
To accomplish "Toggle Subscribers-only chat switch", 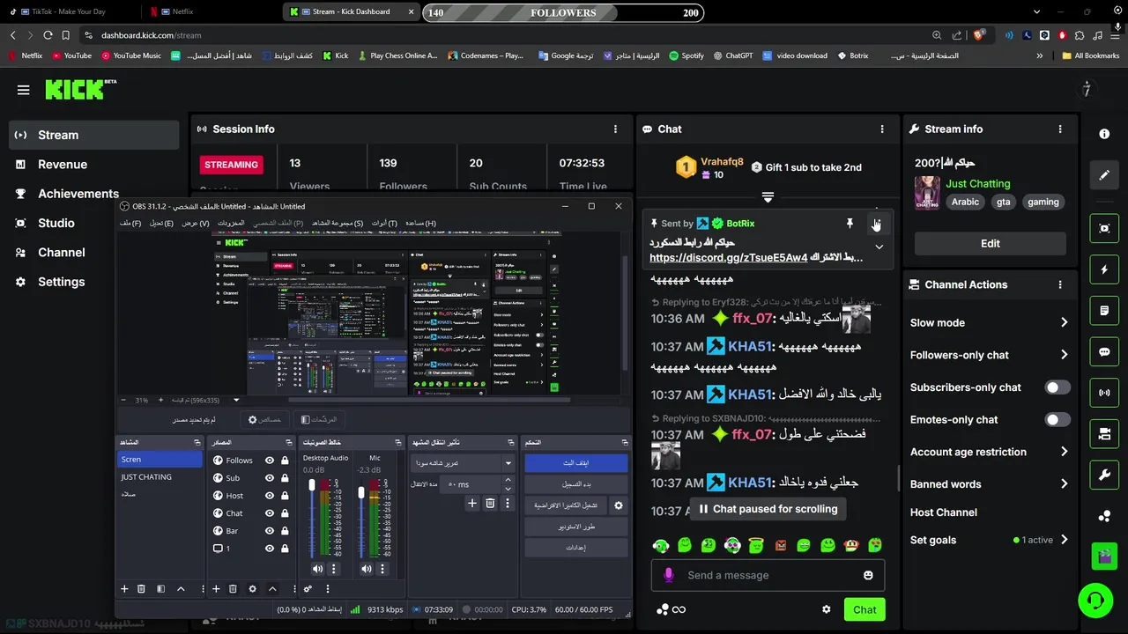I will pos(1057,387).
